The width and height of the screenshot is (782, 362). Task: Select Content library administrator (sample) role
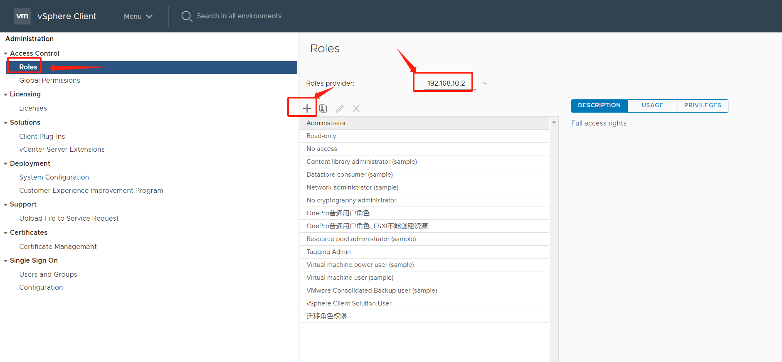[x=424, y=162]
